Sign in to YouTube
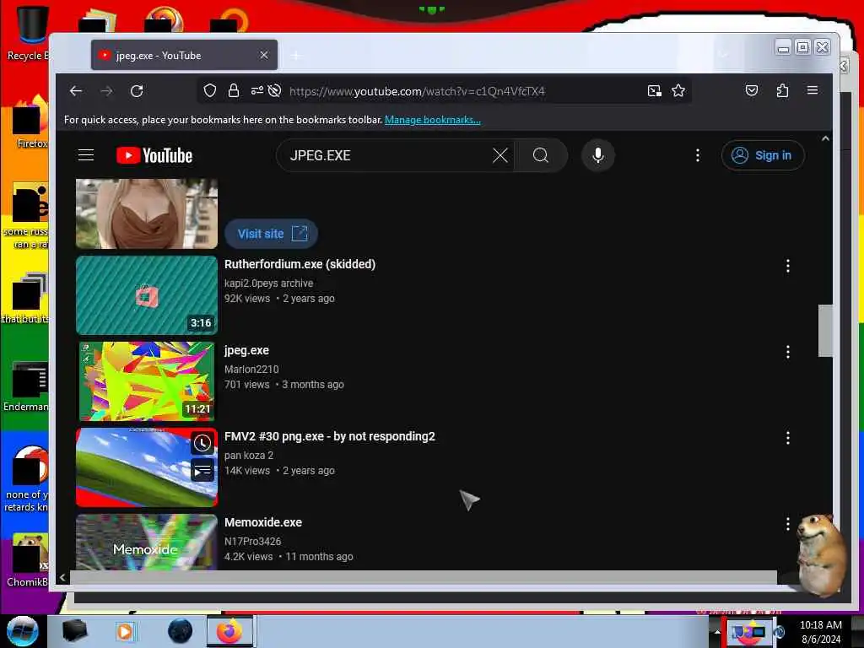 click(x=763, y=155)
